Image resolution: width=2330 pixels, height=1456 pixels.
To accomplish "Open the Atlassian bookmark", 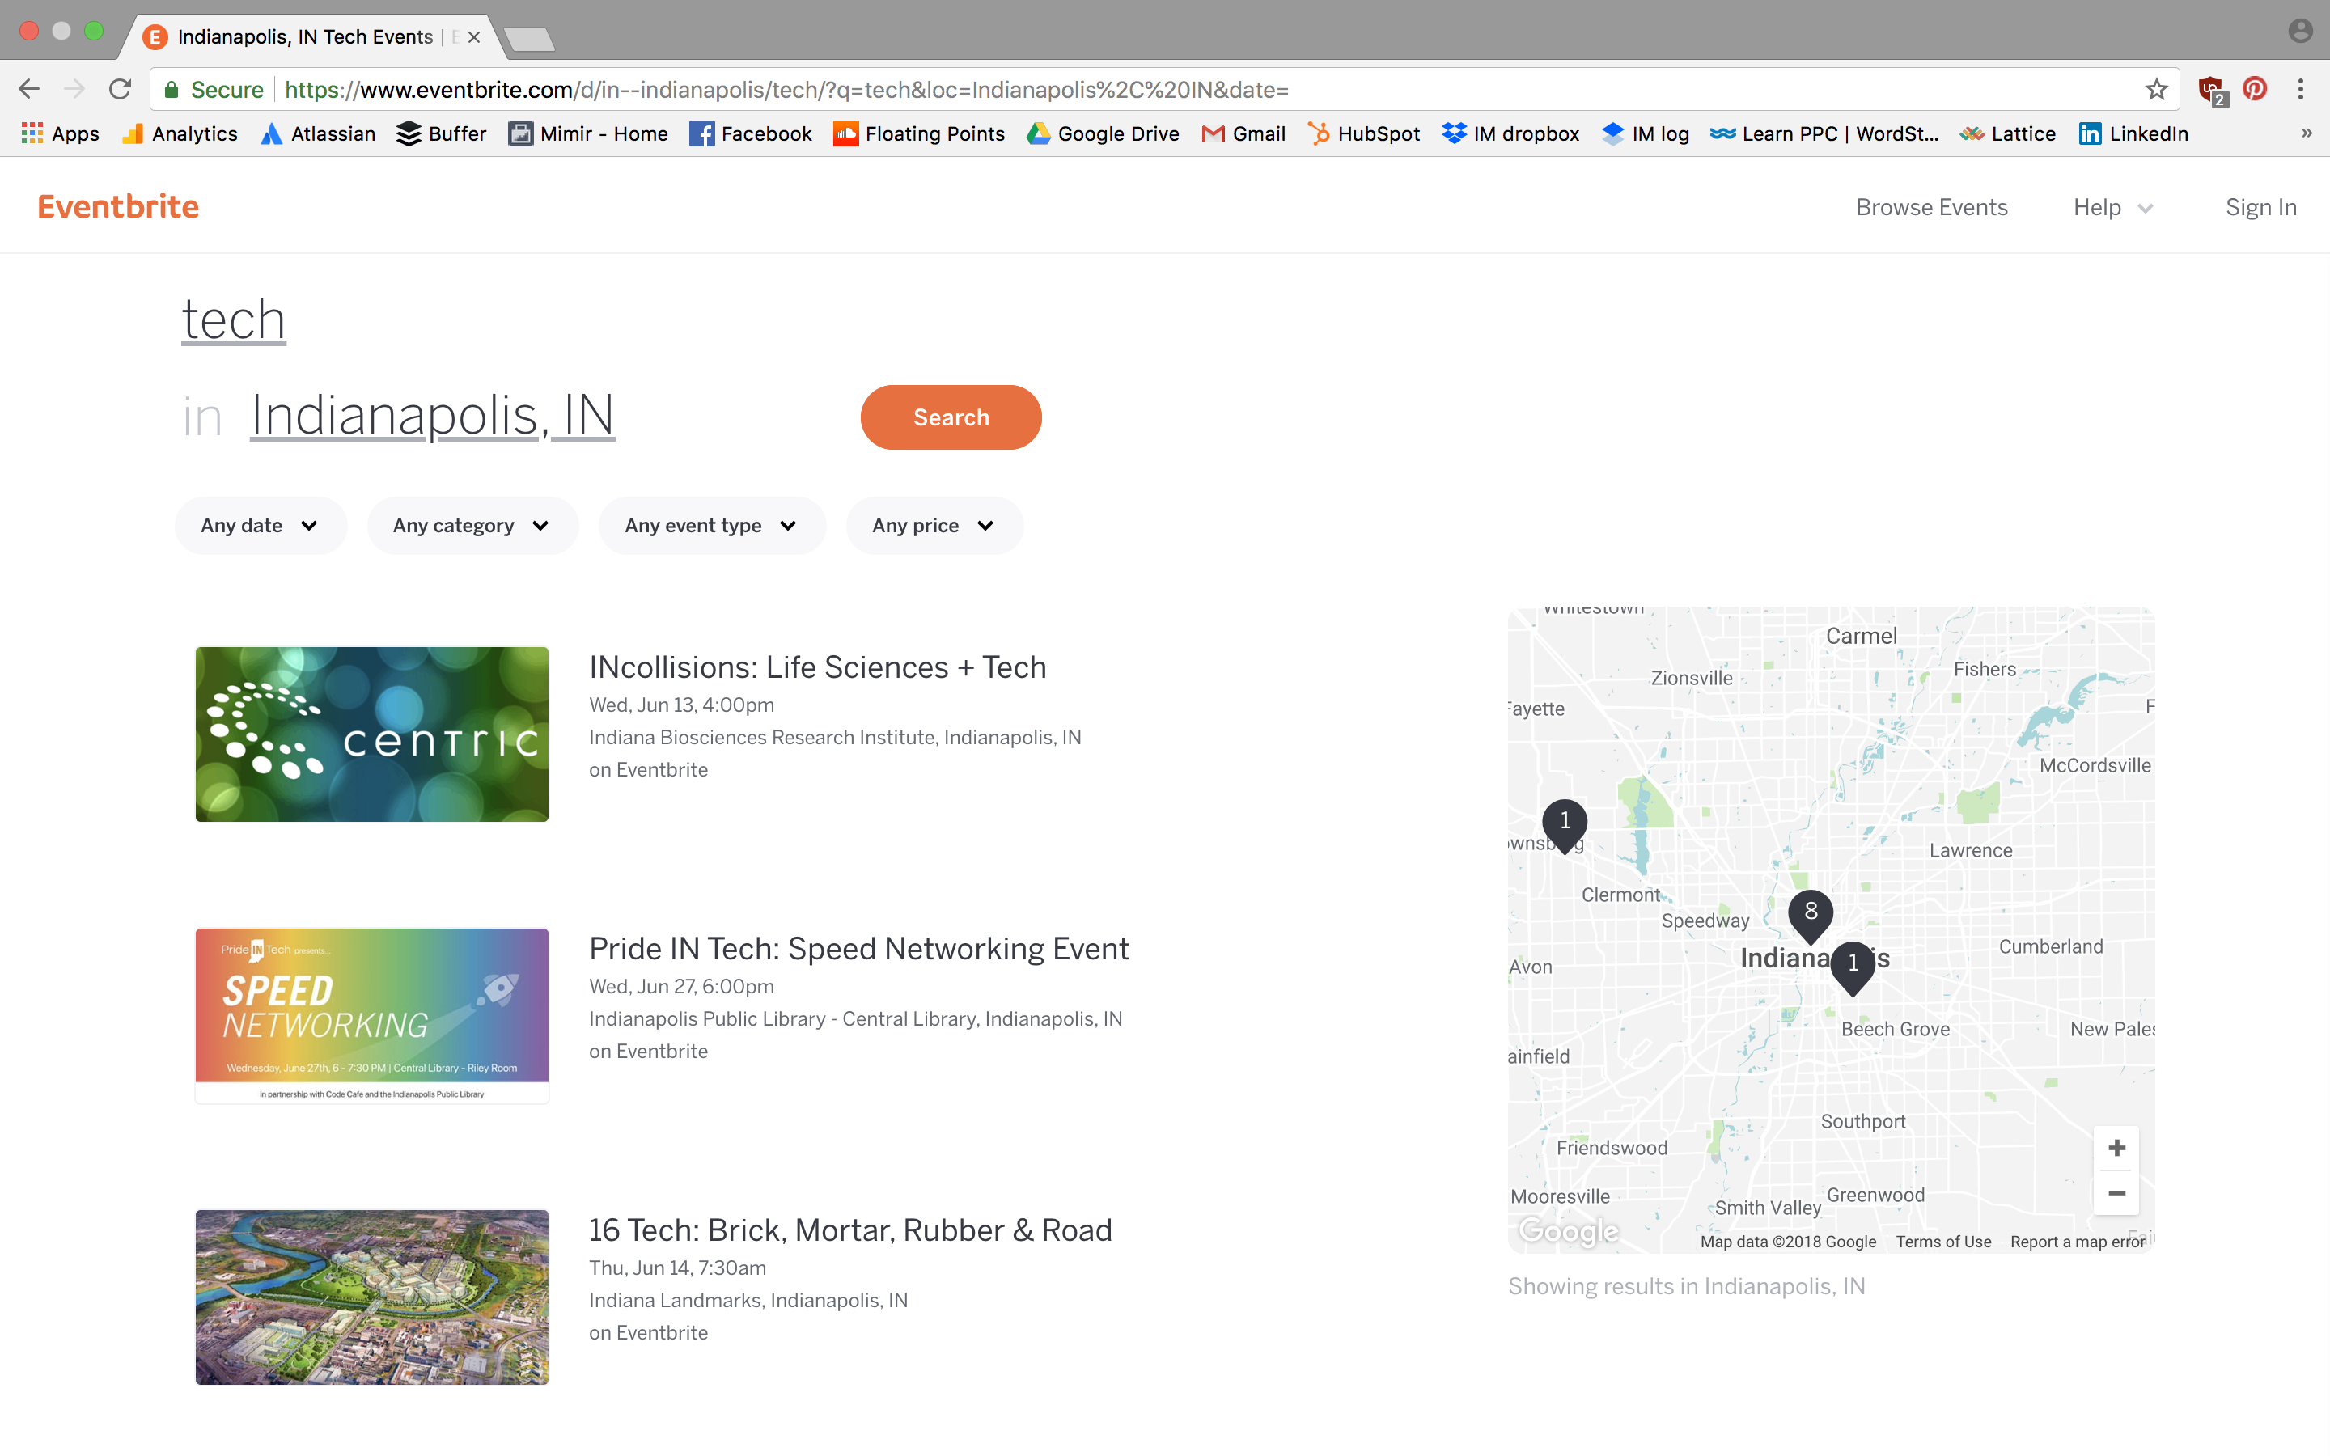I will 318,133.
